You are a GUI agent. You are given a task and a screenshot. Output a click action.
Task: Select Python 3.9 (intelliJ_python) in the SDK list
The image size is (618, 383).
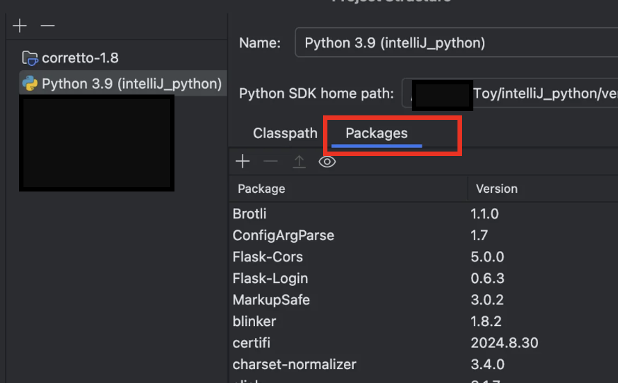pos(123,84)
